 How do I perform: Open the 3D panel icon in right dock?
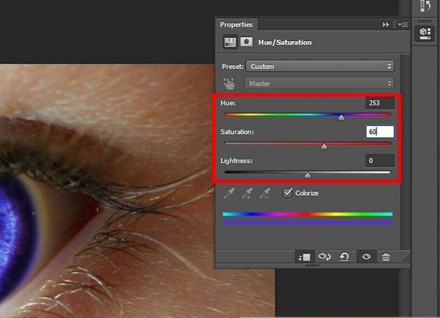click(422, 34)
